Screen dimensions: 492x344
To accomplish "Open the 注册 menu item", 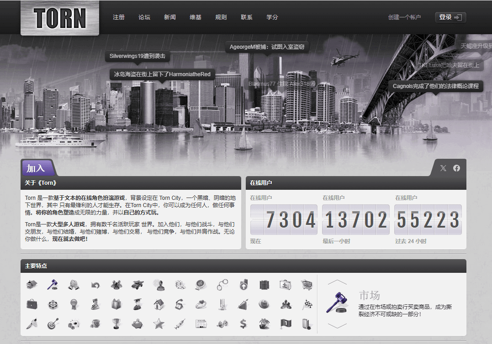I will pyautogui.click(x=119, y=17).
